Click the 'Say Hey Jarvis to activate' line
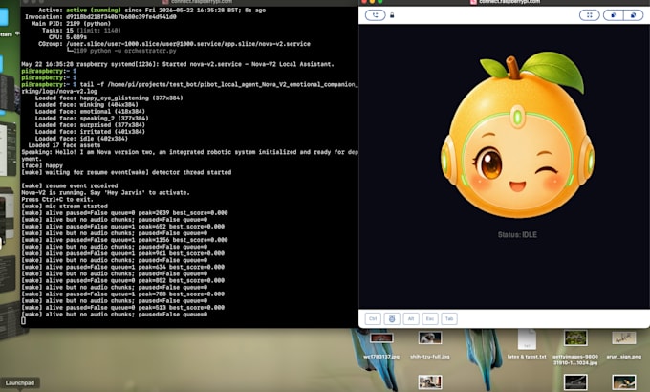650x392 pixels. pyautogui.click(x=105, y=192)
